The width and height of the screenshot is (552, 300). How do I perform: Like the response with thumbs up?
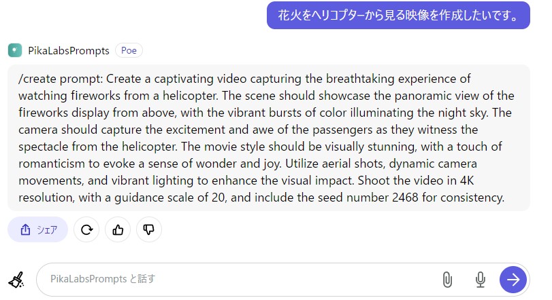pos(118,229)
